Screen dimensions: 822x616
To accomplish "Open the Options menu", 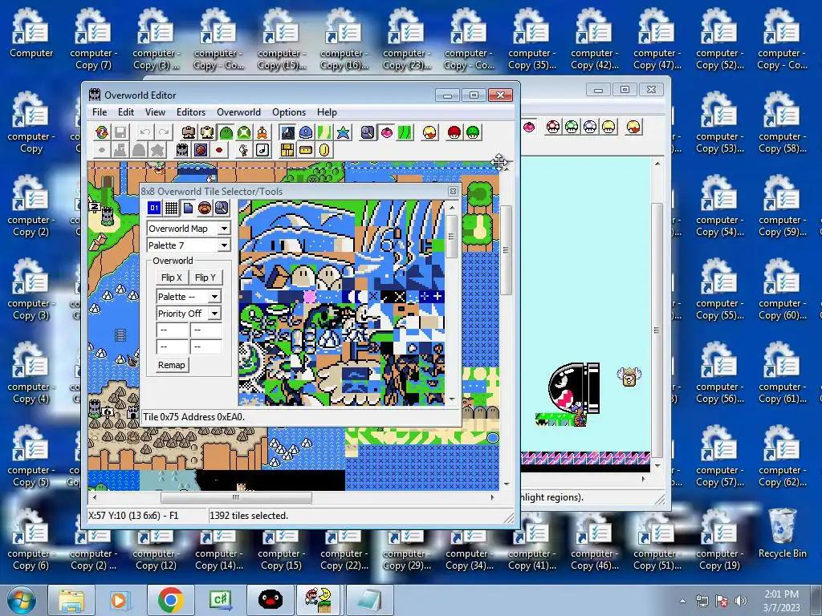I will [289, 112].
